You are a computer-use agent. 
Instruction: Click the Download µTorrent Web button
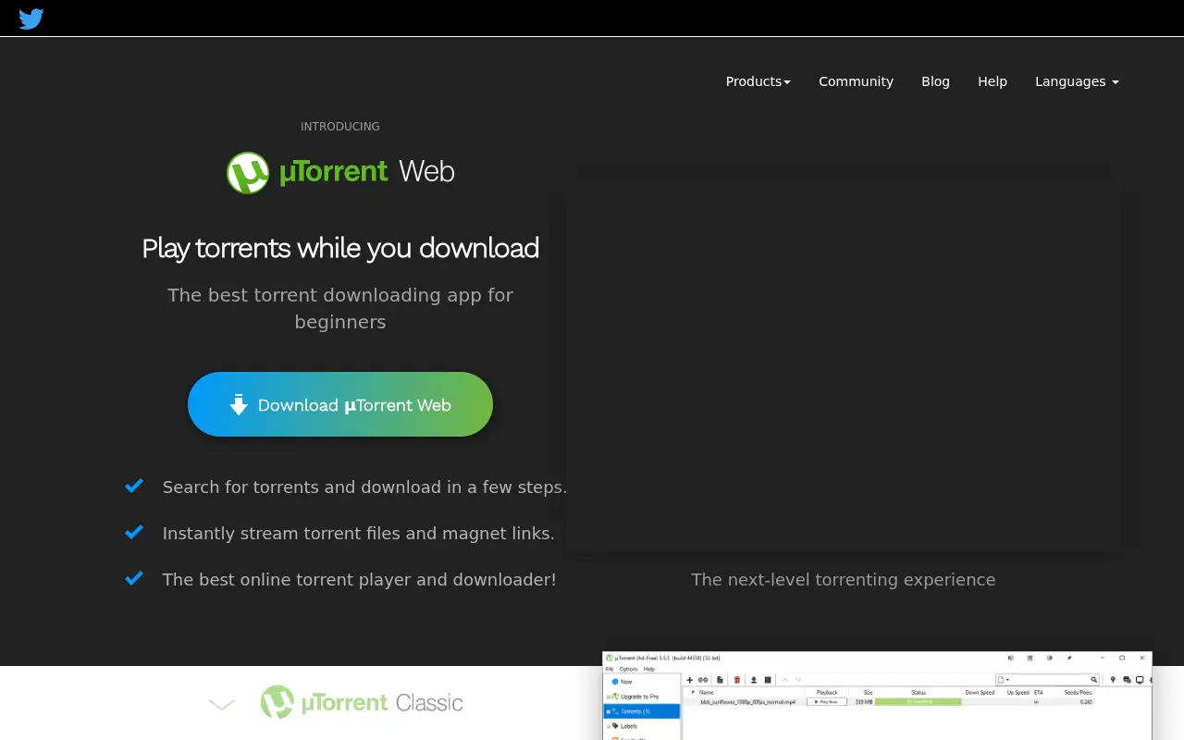[x=340, y=404]
